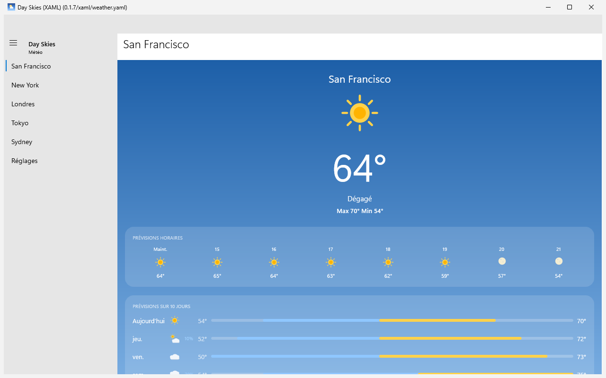The height and width of the screenshot is (378, 606).
Task: Click the PRÉVISIONS HORAIRES heading
Action: tap(158, 238)
